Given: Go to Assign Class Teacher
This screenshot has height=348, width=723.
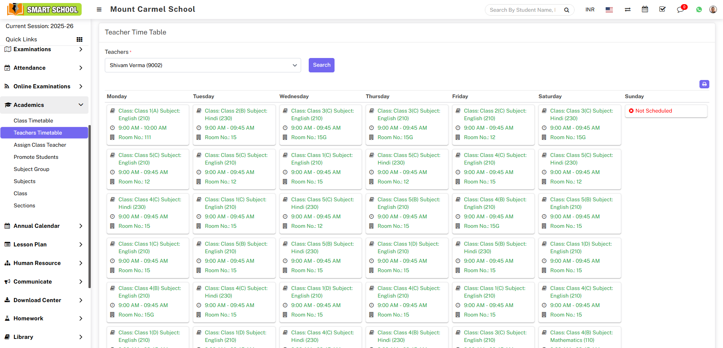Looking at the screenshot, I should pos(39,145).
